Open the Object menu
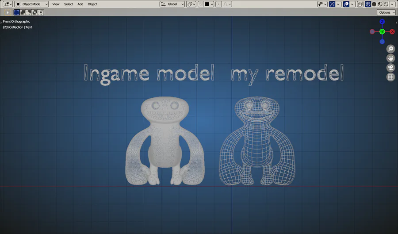The image size is (398, 234). click(92, 4)
